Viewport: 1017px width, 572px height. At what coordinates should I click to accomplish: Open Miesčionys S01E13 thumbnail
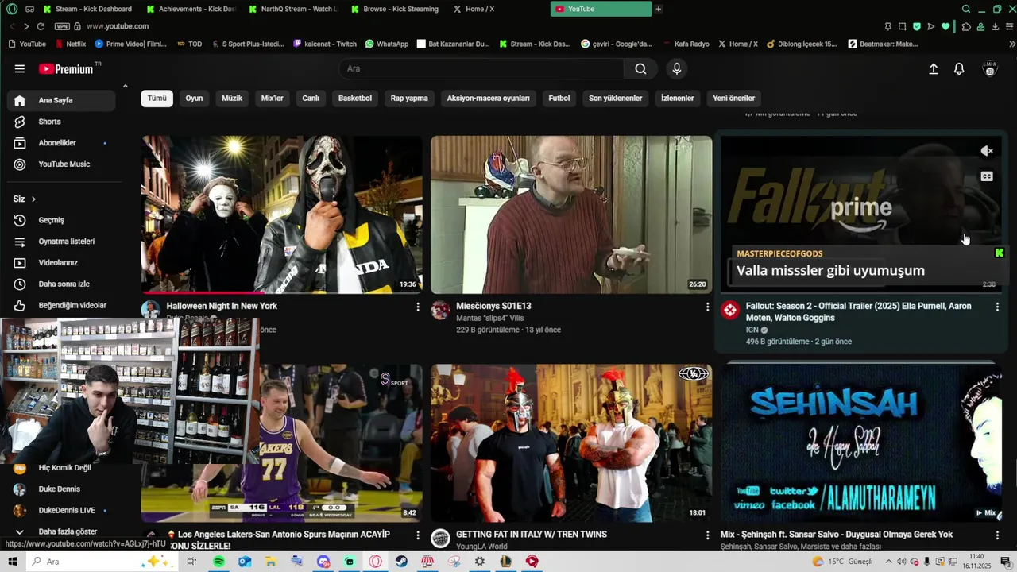click(571, 214)
